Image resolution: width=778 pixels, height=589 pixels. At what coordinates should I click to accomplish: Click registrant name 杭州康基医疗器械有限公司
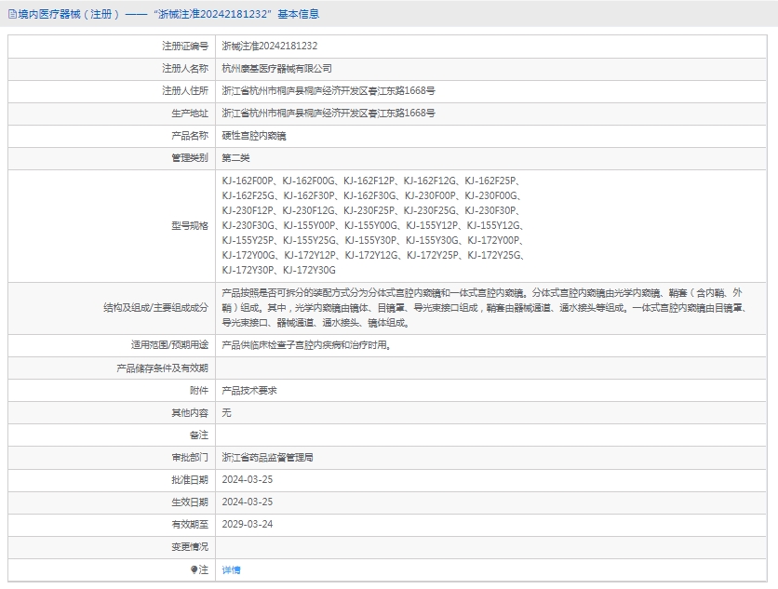coord(276,68)
